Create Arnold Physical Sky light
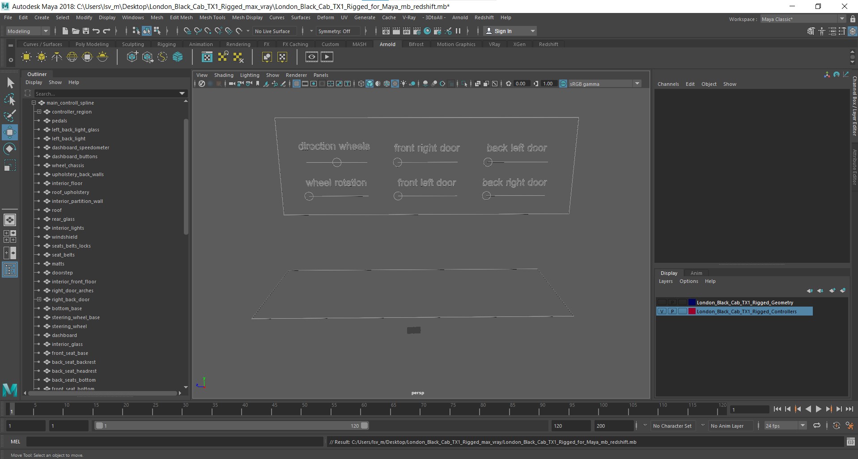Viewport: 858px width, 459px height. click(102, 57)
